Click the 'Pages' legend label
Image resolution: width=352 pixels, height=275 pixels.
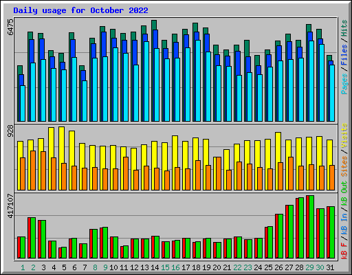point(344,84)
